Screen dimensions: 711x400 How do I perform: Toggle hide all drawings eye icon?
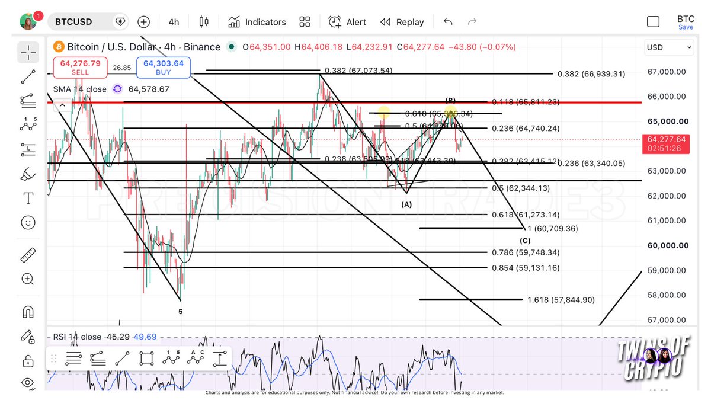[x=28, y=383]
